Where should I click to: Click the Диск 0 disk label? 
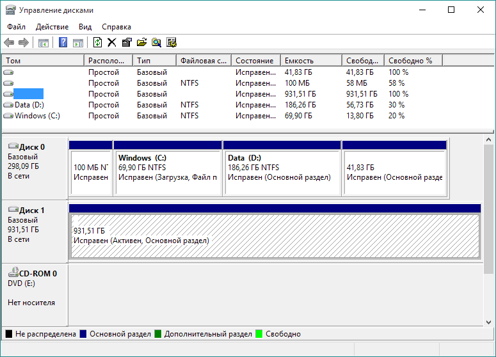pos(32,147)
